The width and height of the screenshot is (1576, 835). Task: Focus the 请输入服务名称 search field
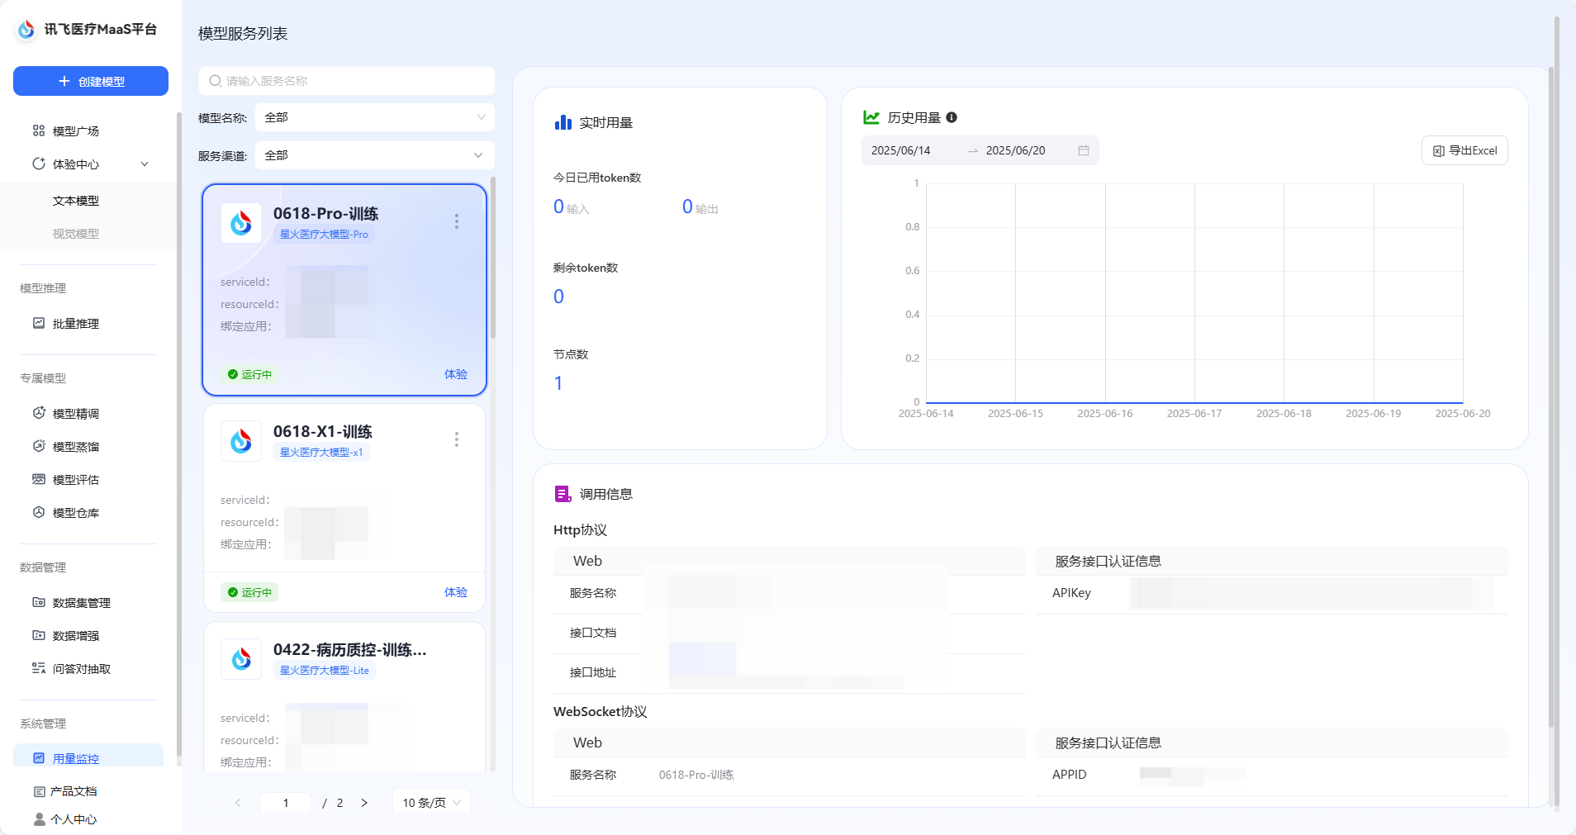(347, 81)
